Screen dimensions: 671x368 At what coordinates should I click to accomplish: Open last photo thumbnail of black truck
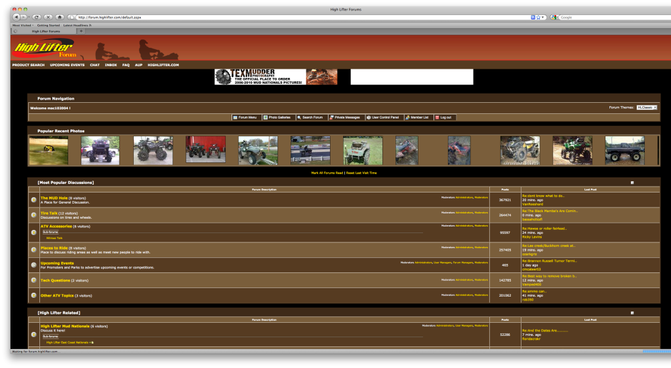[624, 151]
